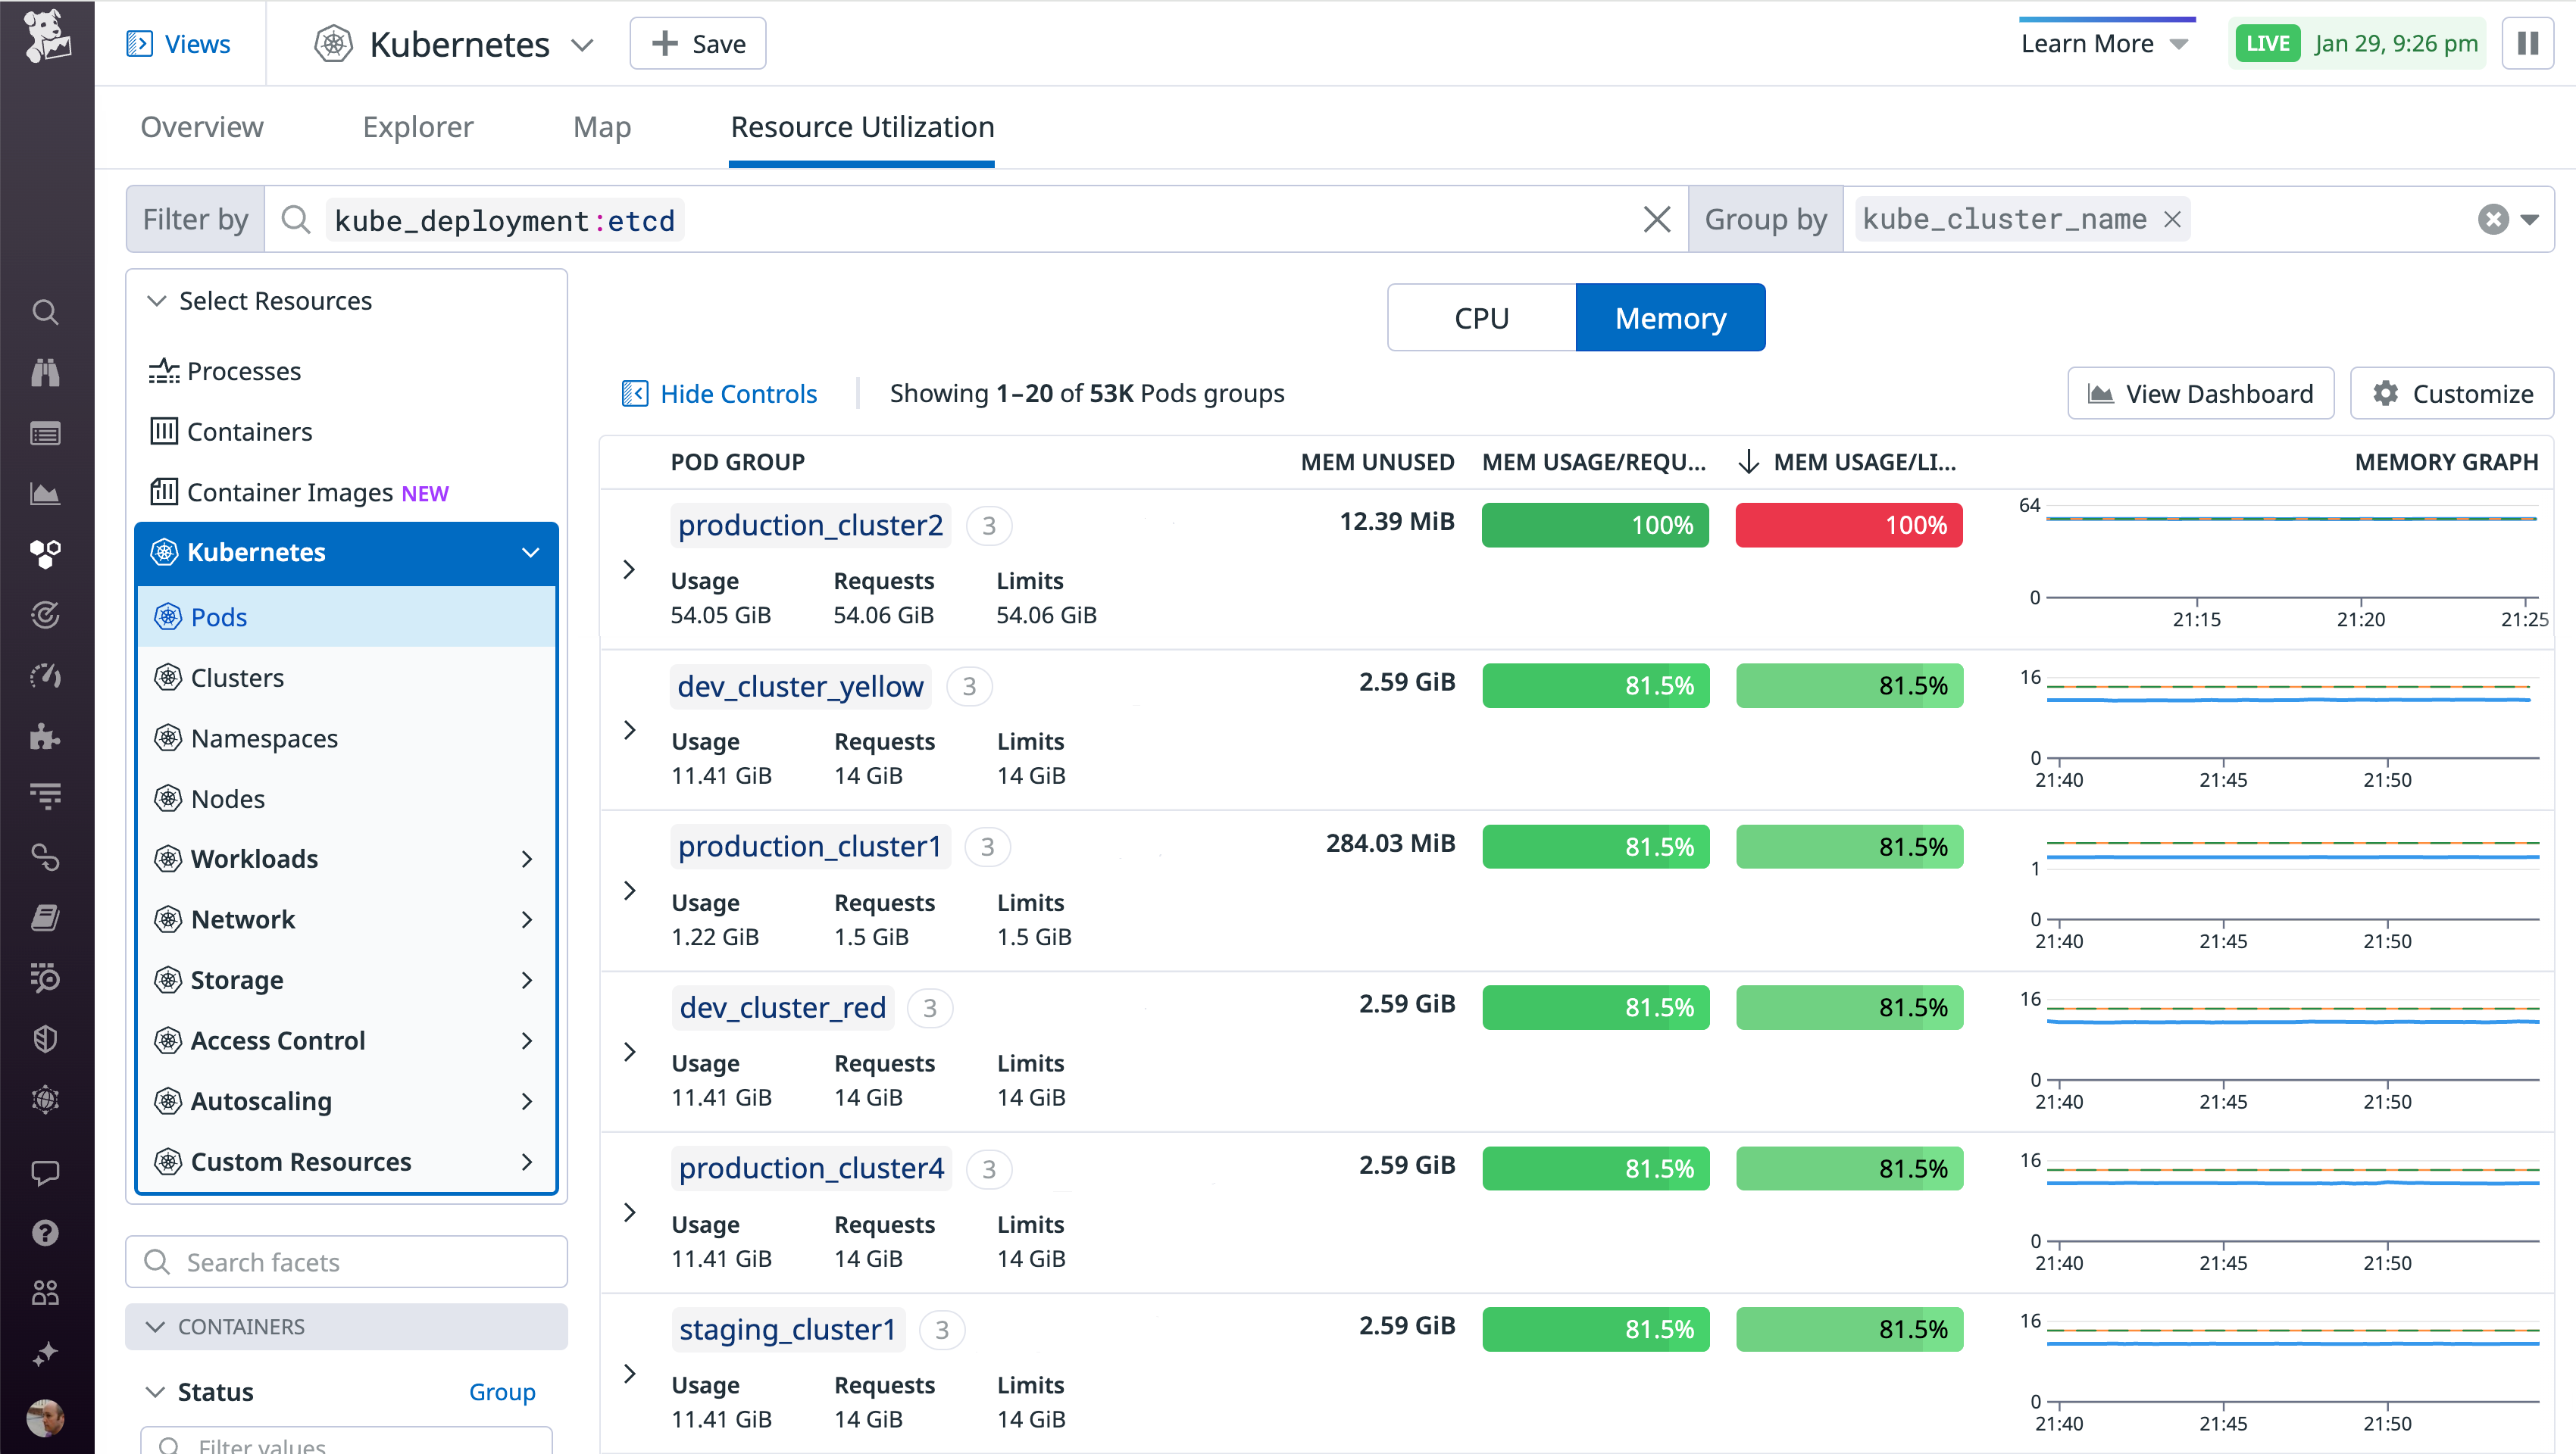Viewport: 2576px width, 1454px height.
Task: Open the dev_cluster_yellow pod group link
Action: point(800,685)
